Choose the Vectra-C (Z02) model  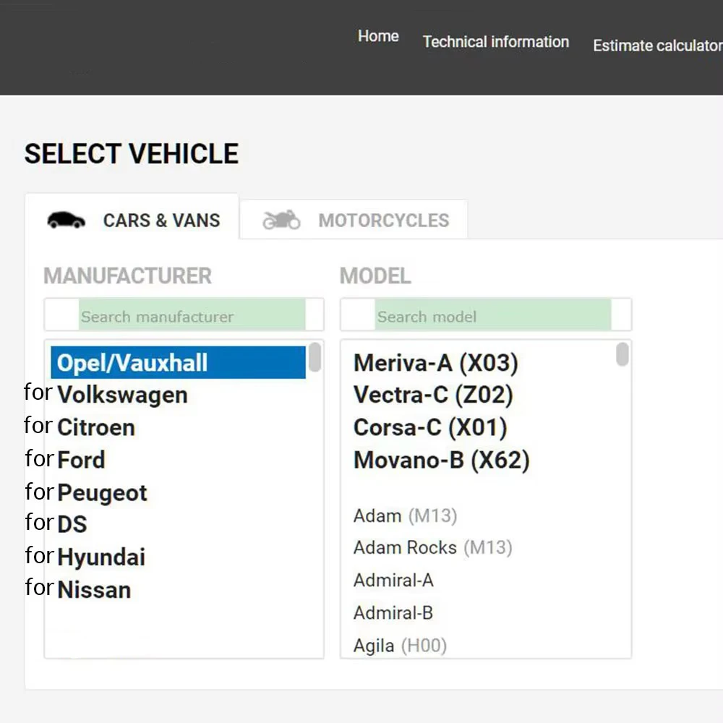pyautogui.click(x=432, y=395)
